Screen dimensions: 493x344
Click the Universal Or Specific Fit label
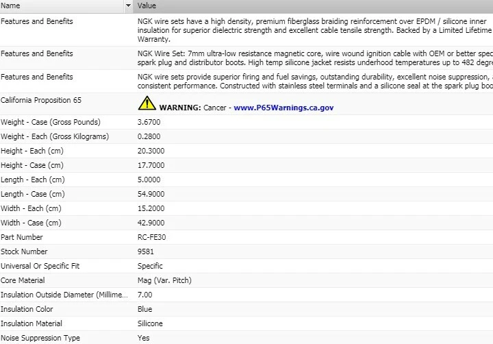40,267
